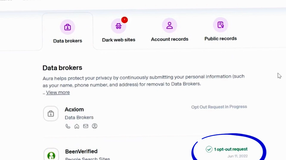286x160 pixels.
Task: Click the phone icon under Acxiom
Action: (68, 126)
